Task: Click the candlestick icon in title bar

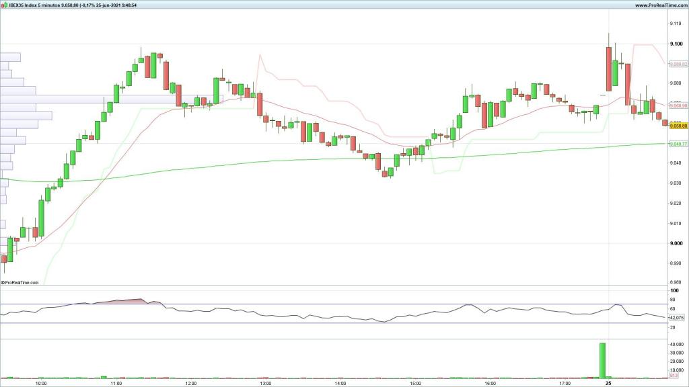Action: pyautogui.click(x=4, y=5)
